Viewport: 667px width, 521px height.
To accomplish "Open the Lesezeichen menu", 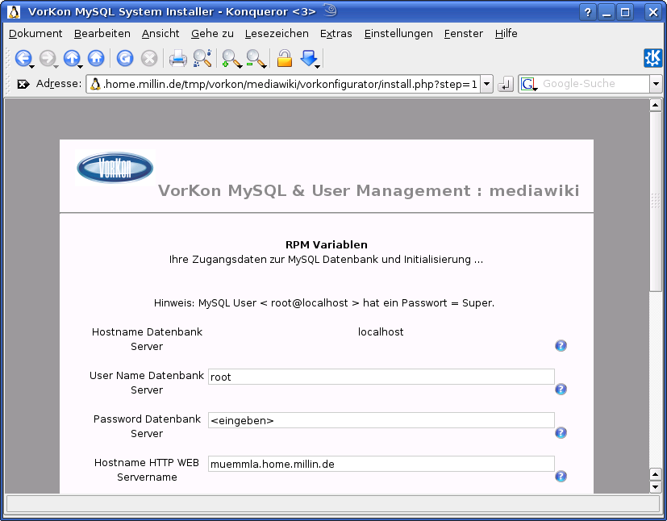I will 277,34.
